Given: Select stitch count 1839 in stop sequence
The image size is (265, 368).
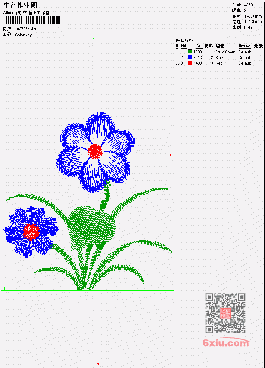Looking at the screenshot, I should 197,52.
